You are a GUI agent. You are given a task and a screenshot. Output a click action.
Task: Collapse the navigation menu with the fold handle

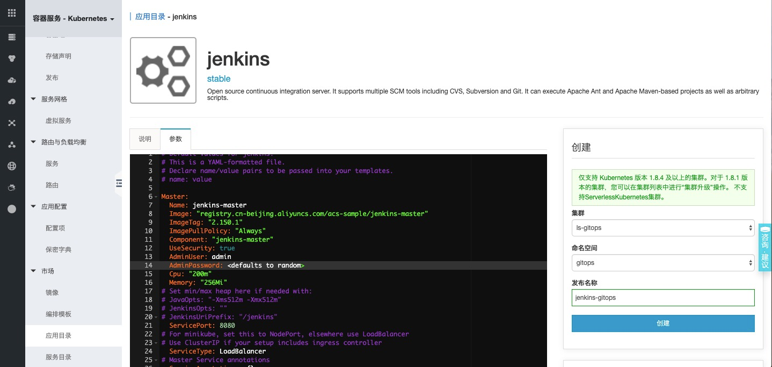point(119,184)
